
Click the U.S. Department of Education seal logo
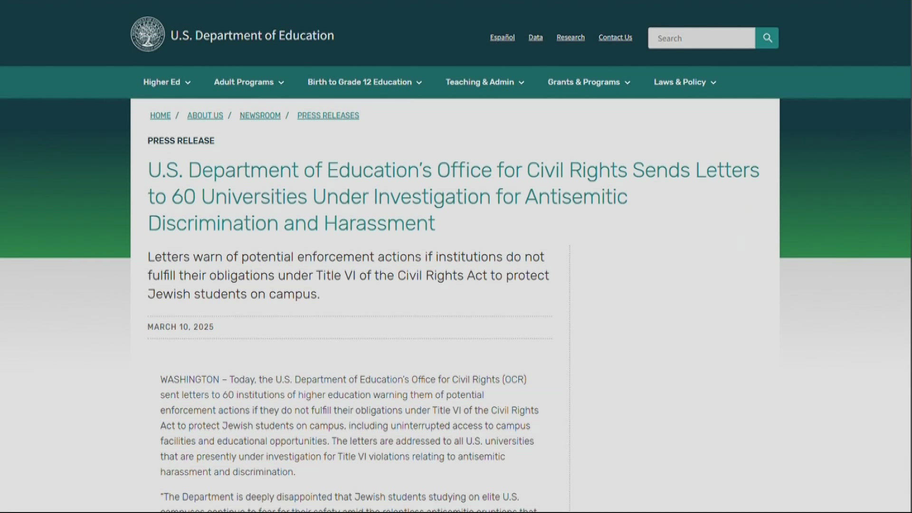pos(147,34)
